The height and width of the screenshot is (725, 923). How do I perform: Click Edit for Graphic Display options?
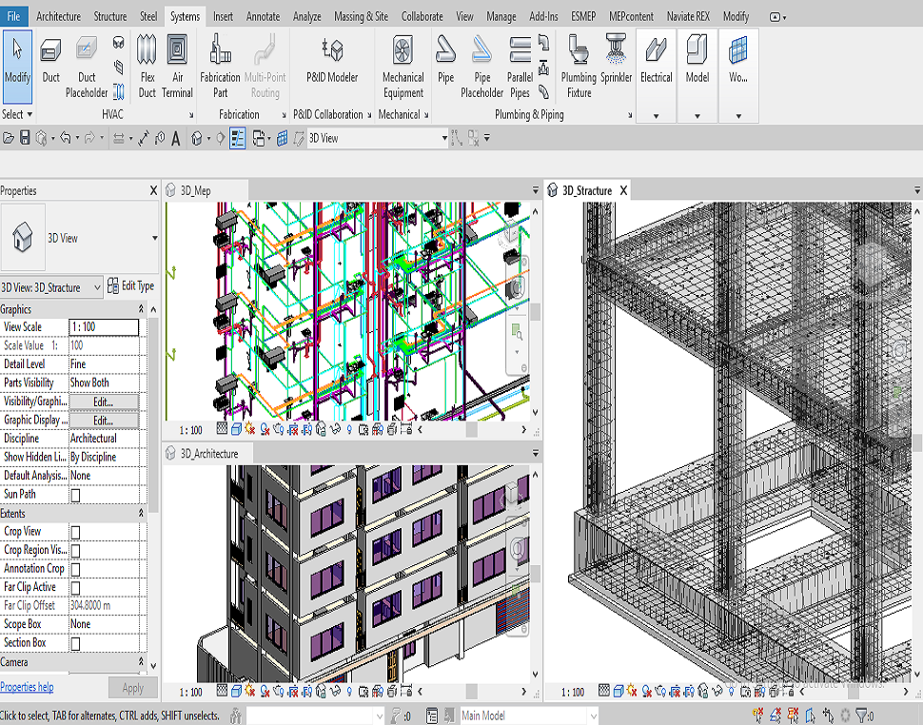coord(104,421)
